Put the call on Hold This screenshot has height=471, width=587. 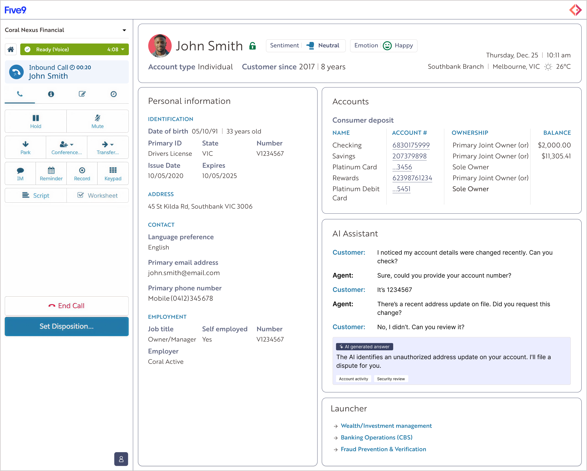pos(36,121)
